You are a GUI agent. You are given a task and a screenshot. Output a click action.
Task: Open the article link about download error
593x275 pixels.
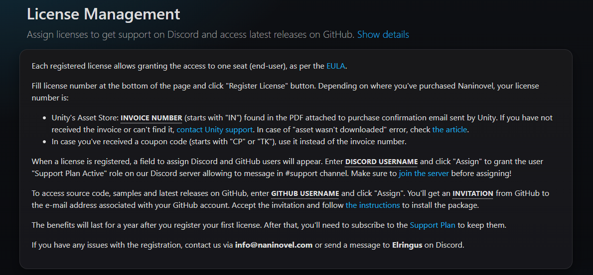[x=449, y=129]
